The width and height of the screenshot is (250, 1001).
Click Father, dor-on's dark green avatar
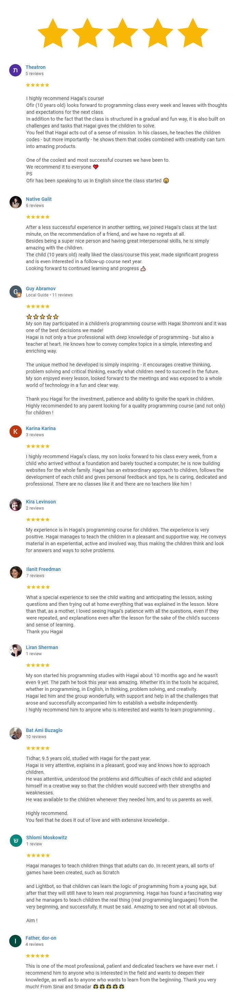(x=15, y=941)
